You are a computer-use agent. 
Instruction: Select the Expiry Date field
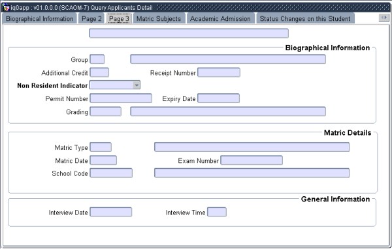tap(218, 98)
